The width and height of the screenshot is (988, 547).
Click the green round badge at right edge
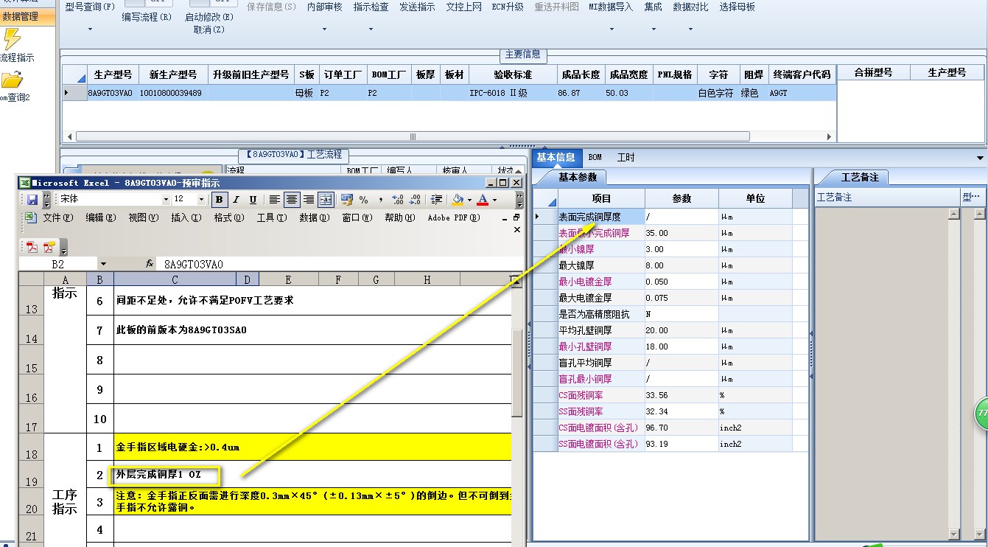click(x=982, y=414)
